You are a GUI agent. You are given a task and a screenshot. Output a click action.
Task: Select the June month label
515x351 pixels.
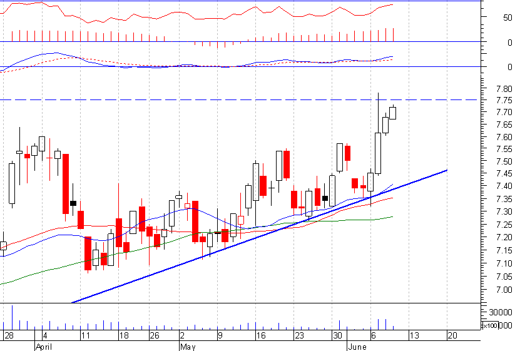coord(357,347)
